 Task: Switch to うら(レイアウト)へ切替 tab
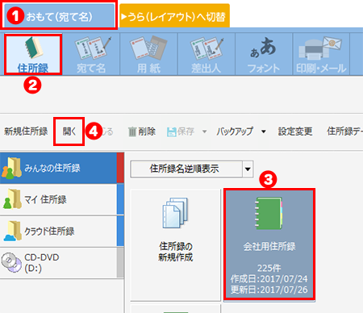tap(174, 16)
